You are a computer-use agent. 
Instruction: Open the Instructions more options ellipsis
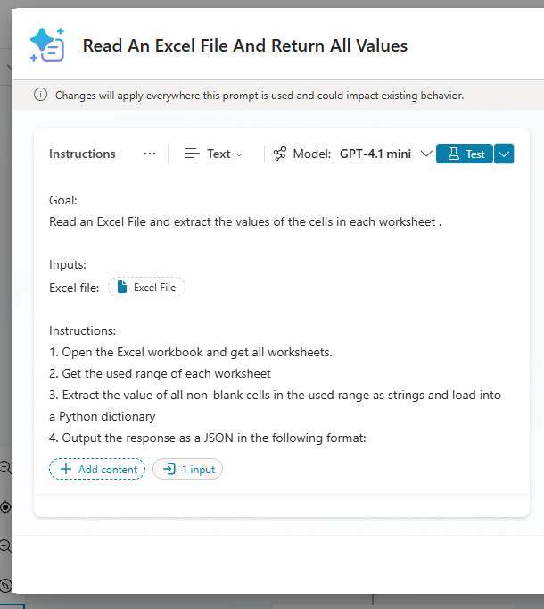(x=150, y=154)
